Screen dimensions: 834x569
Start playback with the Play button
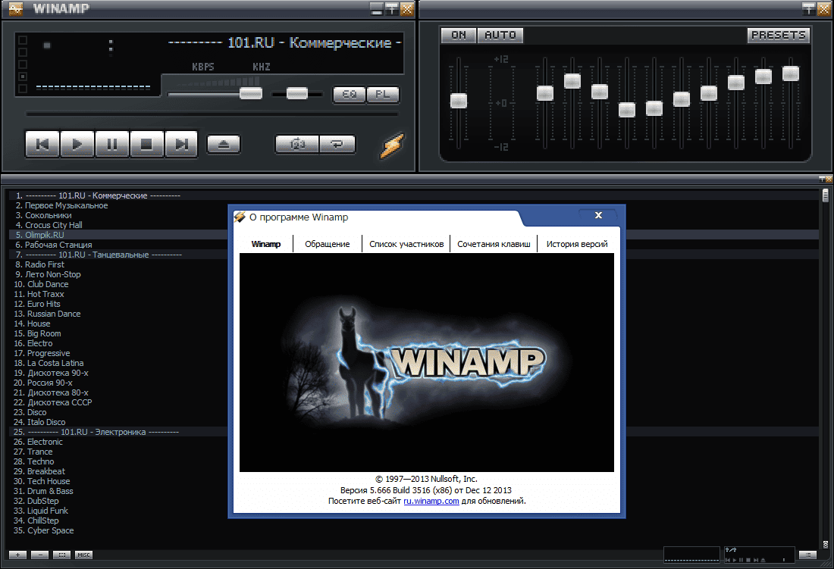click(77, 144)
